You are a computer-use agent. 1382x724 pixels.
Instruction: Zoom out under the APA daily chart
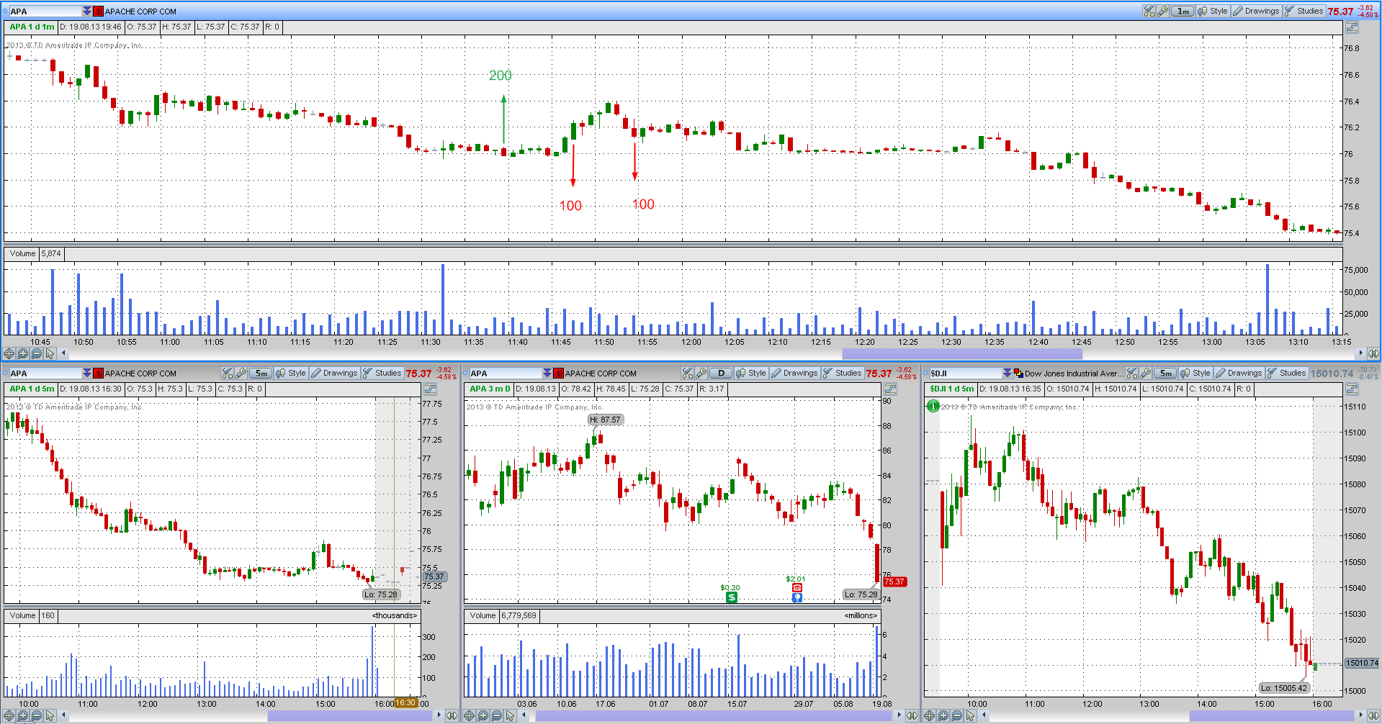496,715
